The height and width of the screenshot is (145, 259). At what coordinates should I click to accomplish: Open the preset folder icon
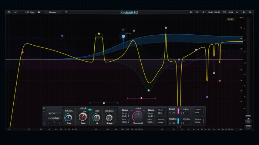pos(9,12)
